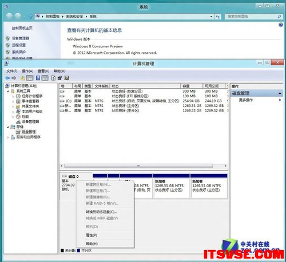The width and height of the screenshot is (286, 262).
Task: Open 远程设置 link in System window
Action: pos(19,45)
